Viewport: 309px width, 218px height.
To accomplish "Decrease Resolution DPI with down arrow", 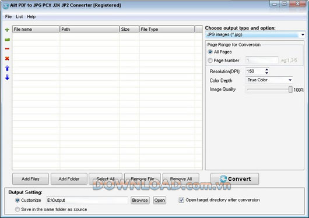I will coord(266,73).
